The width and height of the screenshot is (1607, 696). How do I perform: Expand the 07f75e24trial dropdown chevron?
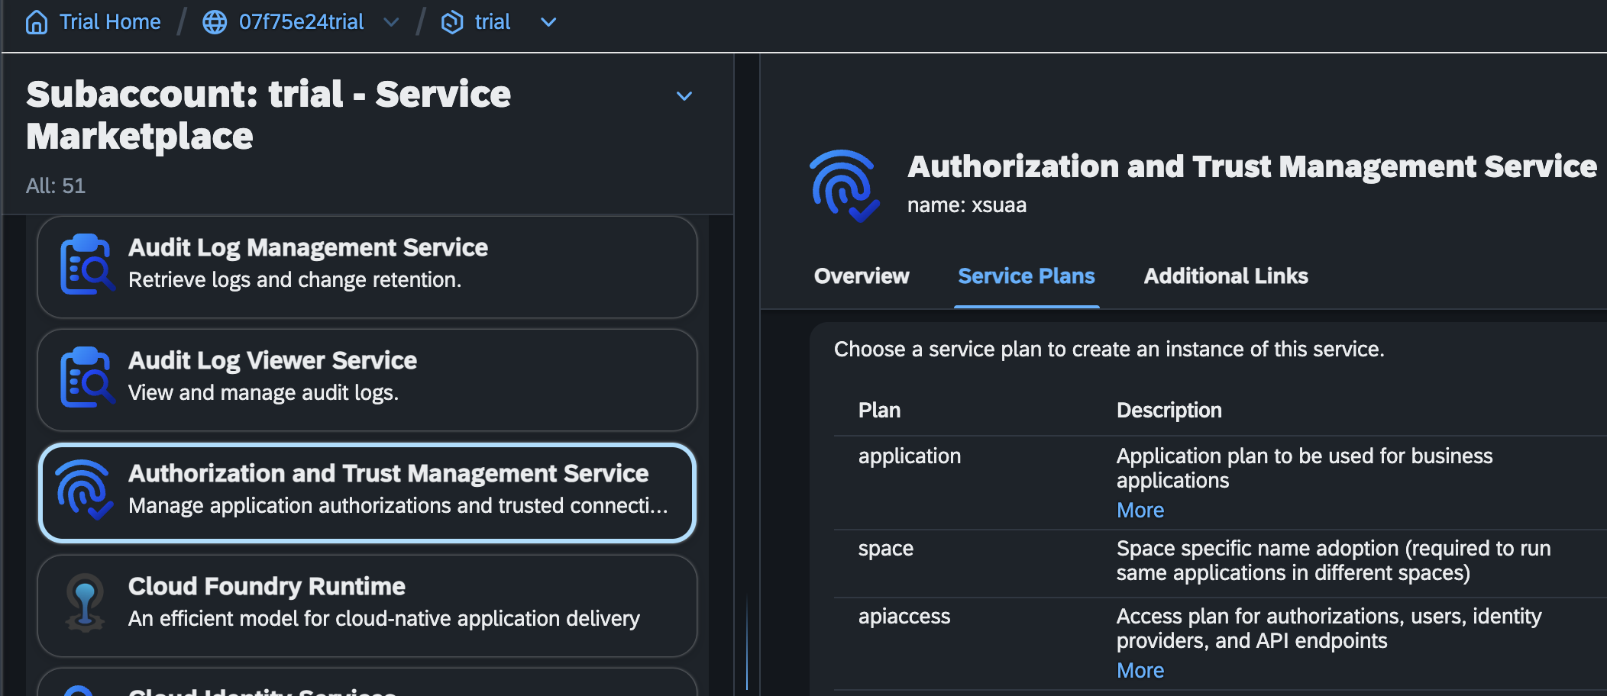391,23
